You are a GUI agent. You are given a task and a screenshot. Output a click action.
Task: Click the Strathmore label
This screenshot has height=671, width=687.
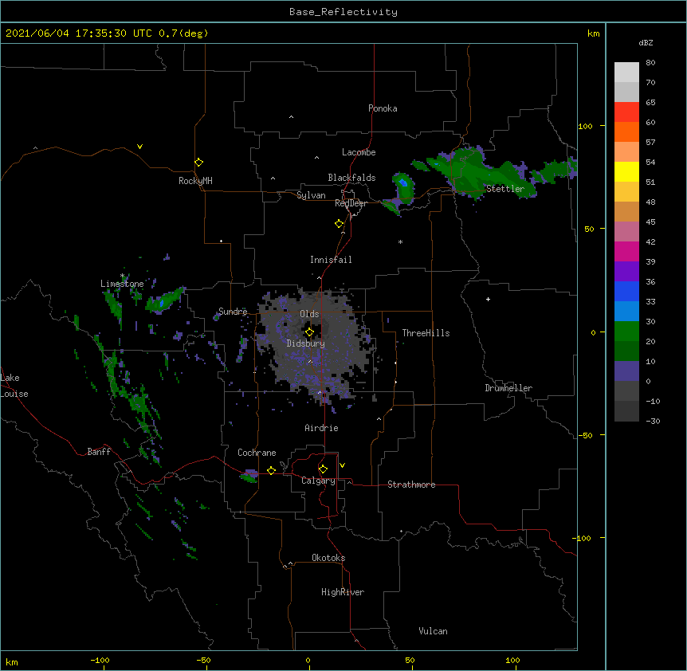tap(411, 485)
